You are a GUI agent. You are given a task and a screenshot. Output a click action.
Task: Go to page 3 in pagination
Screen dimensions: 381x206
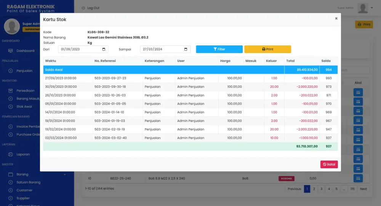(x=321, y=189)
